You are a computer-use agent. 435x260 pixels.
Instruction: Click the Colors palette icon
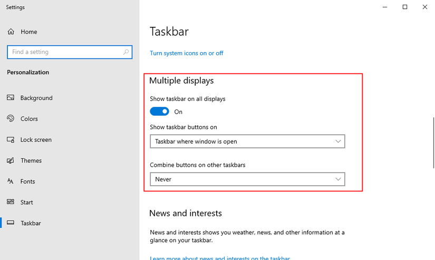coord(10,119)
